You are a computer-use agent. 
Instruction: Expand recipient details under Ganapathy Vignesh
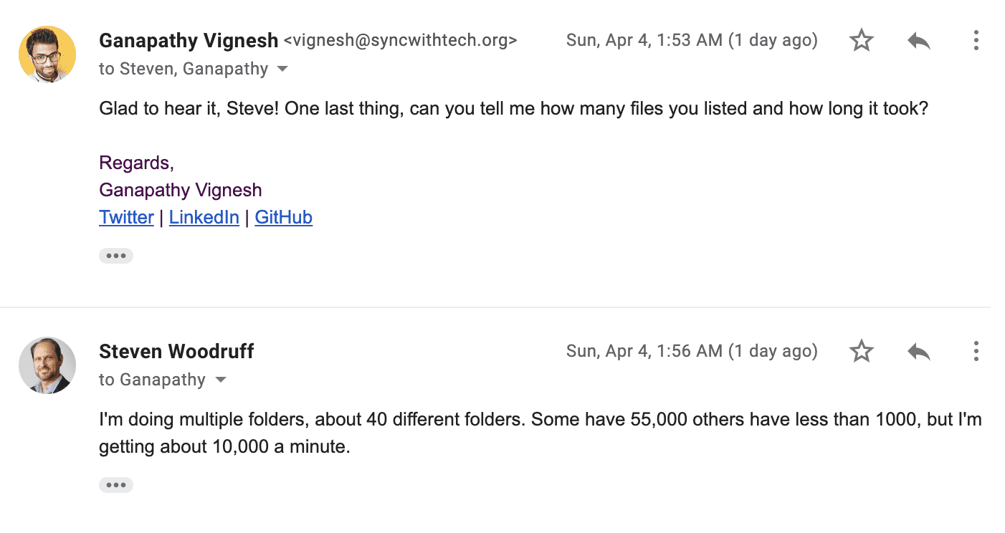[x=282, y=69]
